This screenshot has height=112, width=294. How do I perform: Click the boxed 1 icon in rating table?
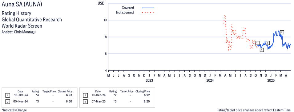click(x=7, y=95)
